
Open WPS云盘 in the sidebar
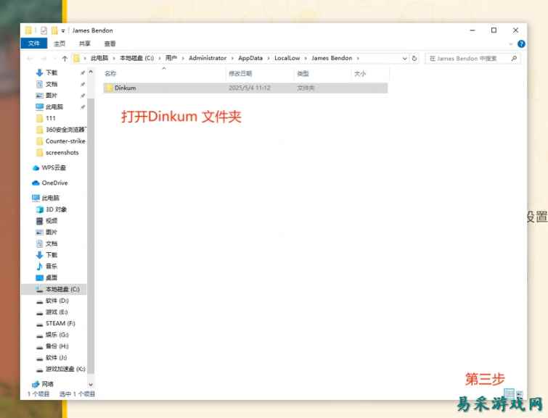tap(53, 167)
